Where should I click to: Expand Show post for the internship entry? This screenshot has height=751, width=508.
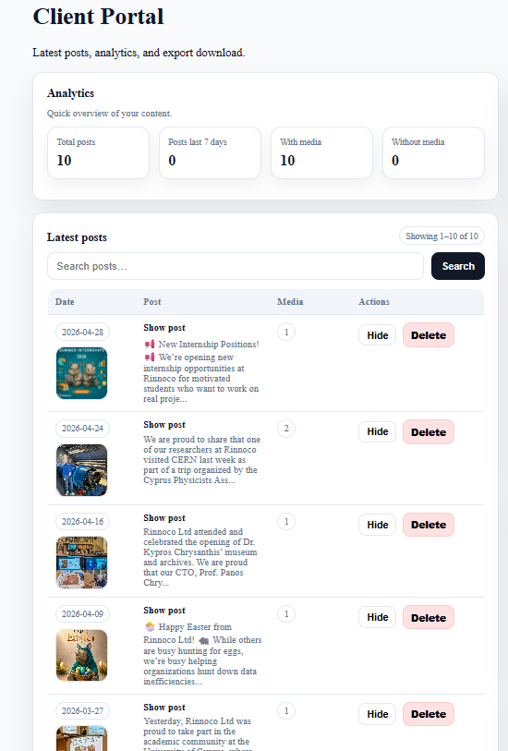[164, 328]
